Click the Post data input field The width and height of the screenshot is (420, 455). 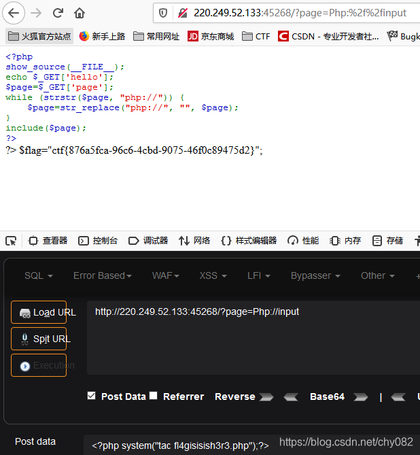click(x=251, y=445)
